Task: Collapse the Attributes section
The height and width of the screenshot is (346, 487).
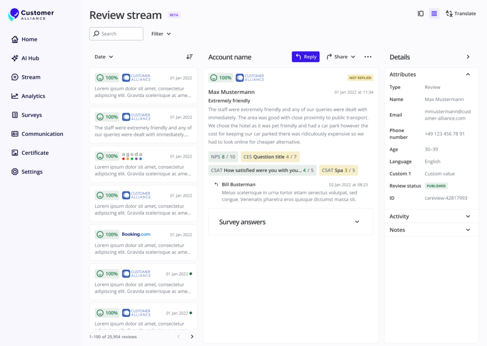Action: tap(468, 75)
